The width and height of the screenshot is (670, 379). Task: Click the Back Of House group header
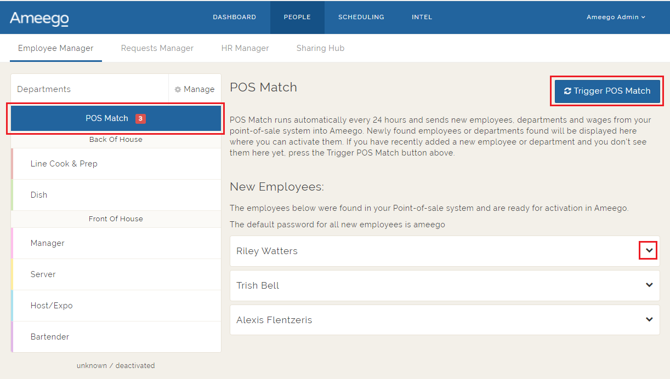coord(116,140)
